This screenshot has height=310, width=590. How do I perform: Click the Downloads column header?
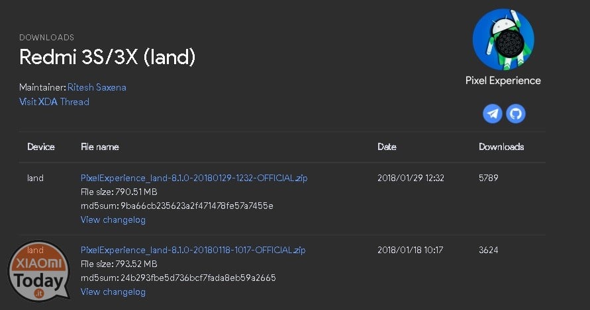[x=501, y=147]
